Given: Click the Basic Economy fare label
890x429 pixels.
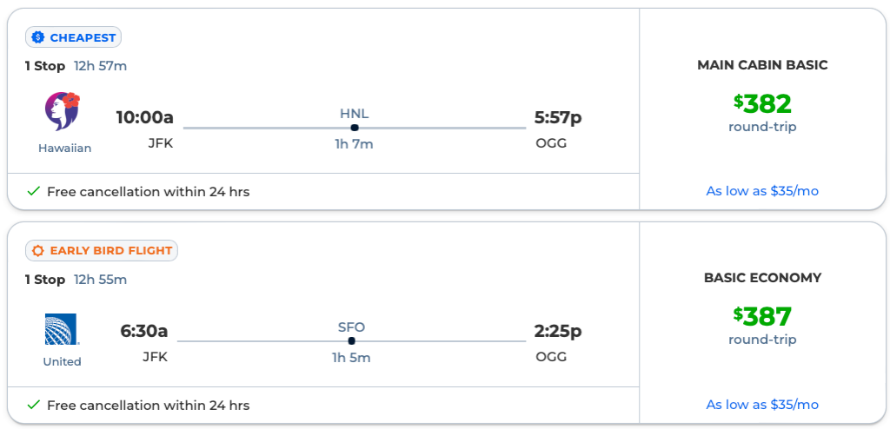Looking at the screenshot, I should 762,278.
